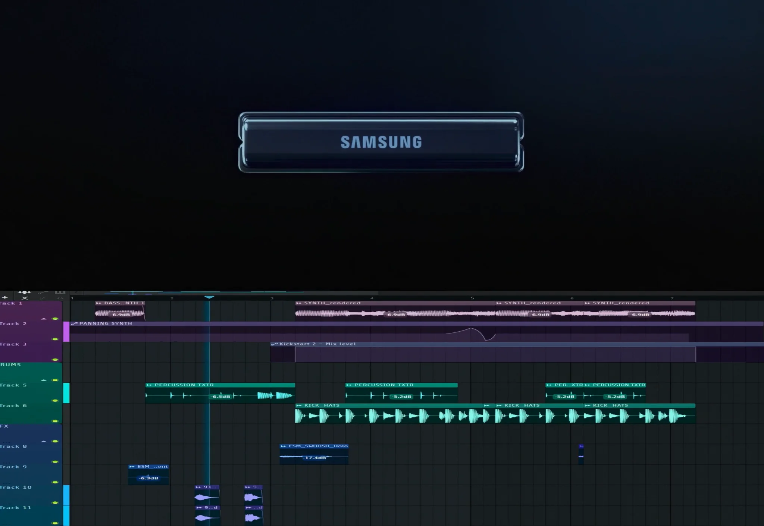Collapse the FX track group arrow
764x526 pixels.
(x=44, y=441)
